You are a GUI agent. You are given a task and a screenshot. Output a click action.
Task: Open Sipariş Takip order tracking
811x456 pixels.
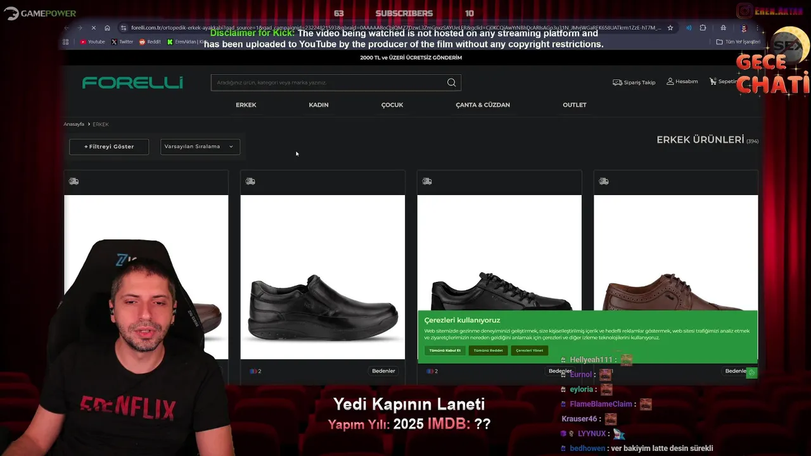tap(634, 82)
